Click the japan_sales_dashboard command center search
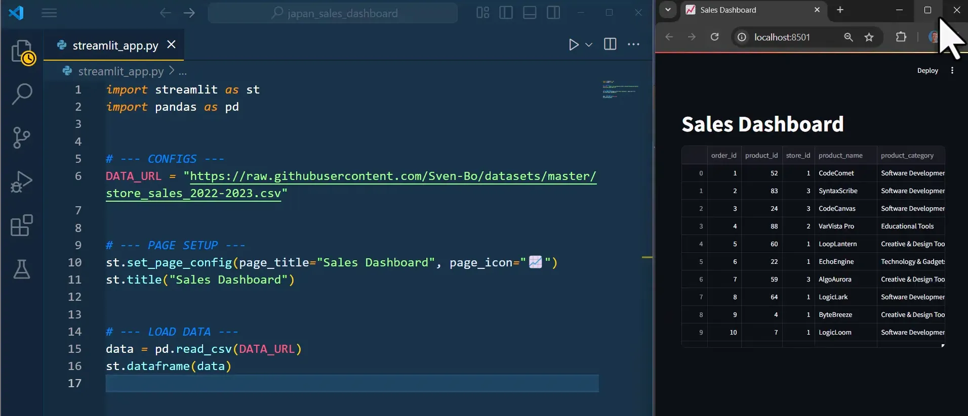 pyautogui.click(x=333, y=13)
